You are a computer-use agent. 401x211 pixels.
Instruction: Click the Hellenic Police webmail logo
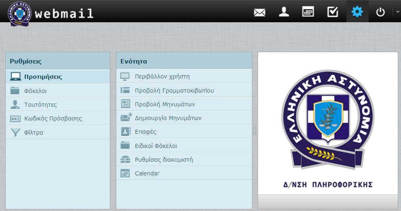tap(20, 13)
